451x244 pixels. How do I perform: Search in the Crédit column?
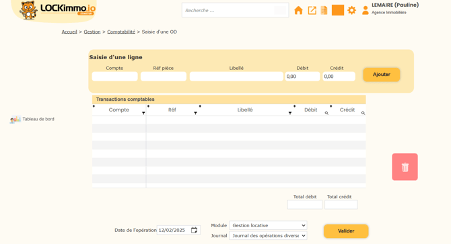tap(363, 113)
